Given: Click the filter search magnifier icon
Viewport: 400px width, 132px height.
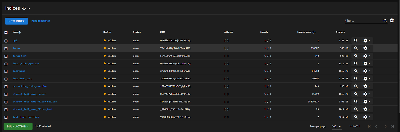Looking at the screenshot, I should (385, 21).
